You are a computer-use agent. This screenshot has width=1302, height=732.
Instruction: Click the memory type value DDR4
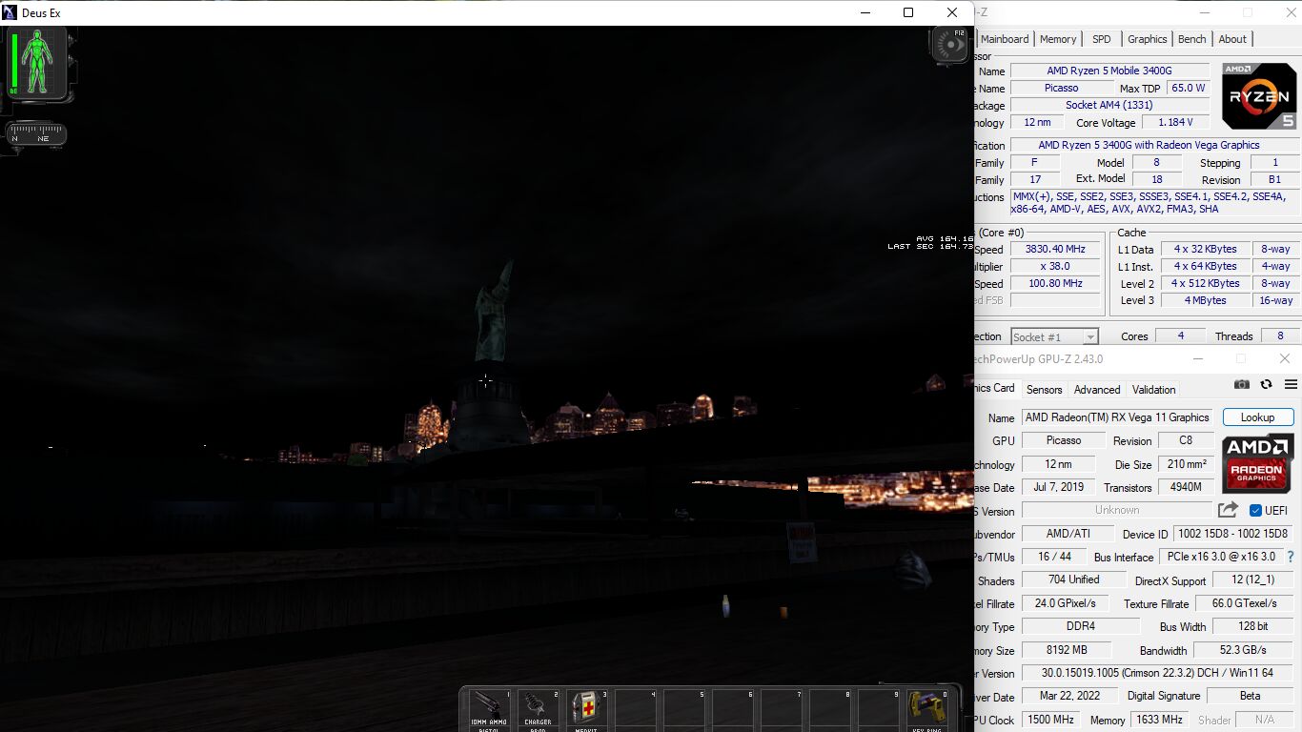[1081, 626]
